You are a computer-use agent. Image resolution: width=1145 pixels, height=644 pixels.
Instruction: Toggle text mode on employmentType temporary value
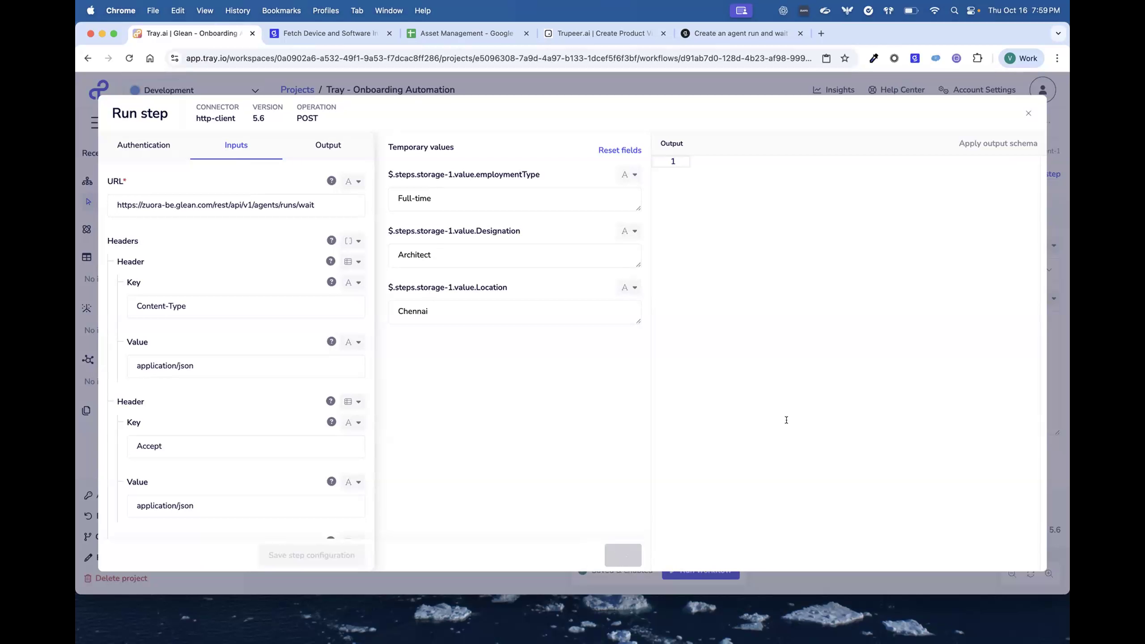pyautogui.click(x=628, y=174)
